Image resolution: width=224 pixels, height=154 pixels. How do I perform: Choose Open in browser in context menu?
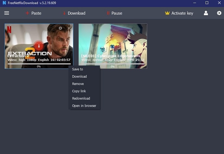(x=84, y=106)
